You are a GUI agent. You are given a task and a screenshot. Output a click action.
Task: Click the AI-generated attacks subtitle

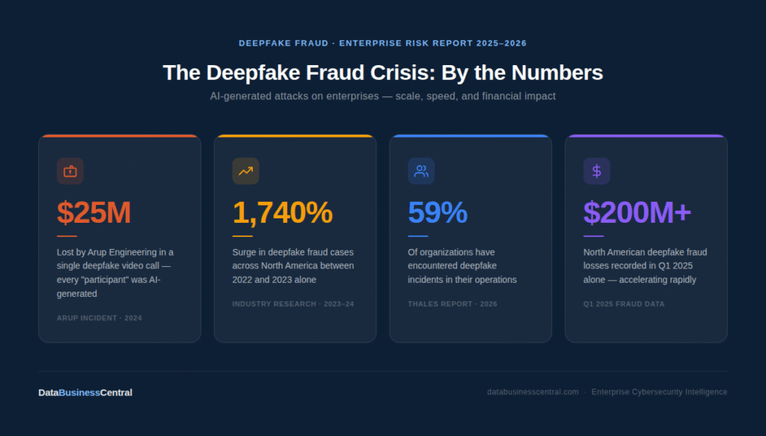383,96
